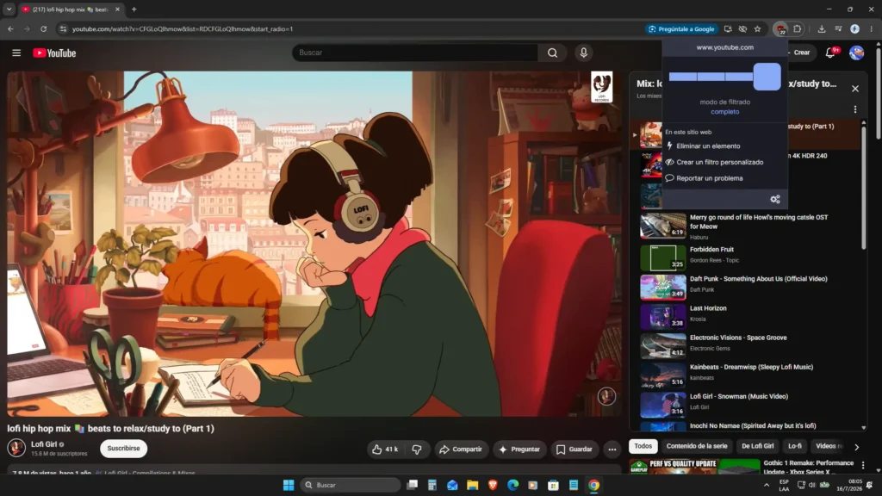Open the YouTube account avatar menu
882x496 pixels.
tap(857, 53)
